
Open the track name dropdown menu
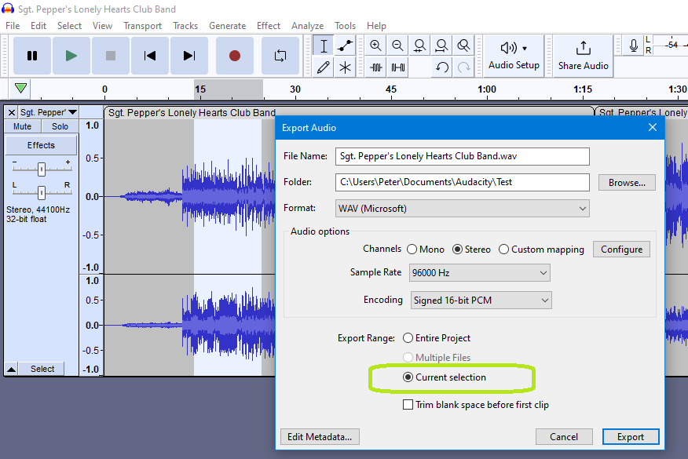[x=48, y=113]
